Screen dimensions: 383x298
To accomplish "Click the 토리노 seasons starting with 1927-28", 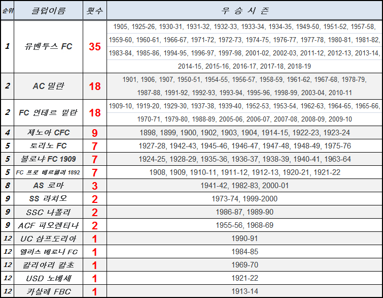I will 245,146.
